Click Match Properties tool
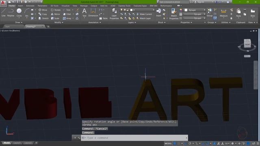 (x=174, y=14)
